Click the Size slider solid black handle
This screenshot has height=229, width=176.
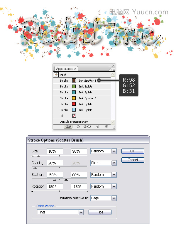(38, 156)
